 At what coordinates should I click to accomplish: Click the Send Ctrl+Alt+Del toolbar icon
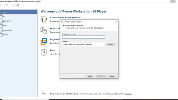pyautogui.click(x=14, y=5)
